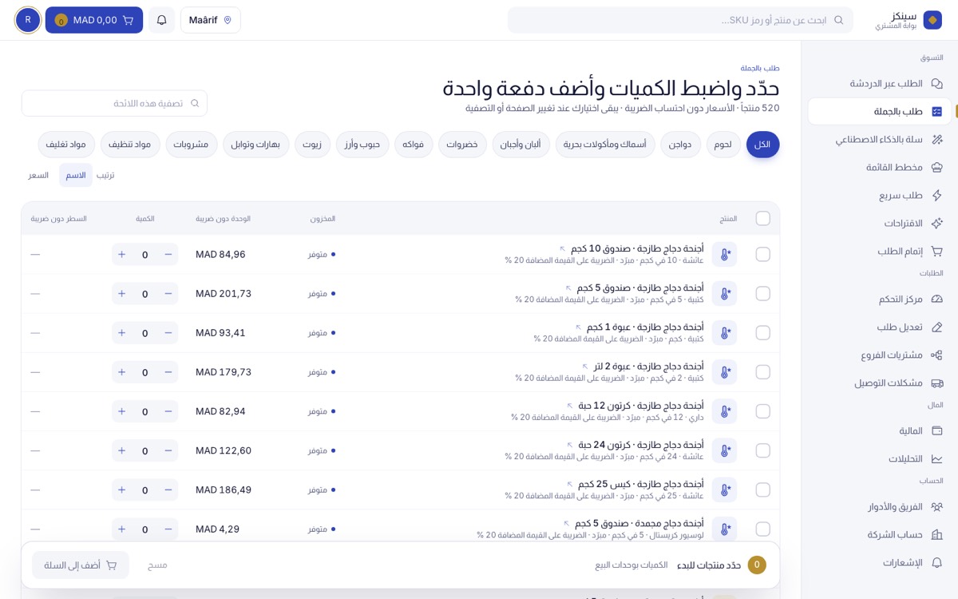
Task: Open حساب الشركة page
Action: (x=881, y=535)
